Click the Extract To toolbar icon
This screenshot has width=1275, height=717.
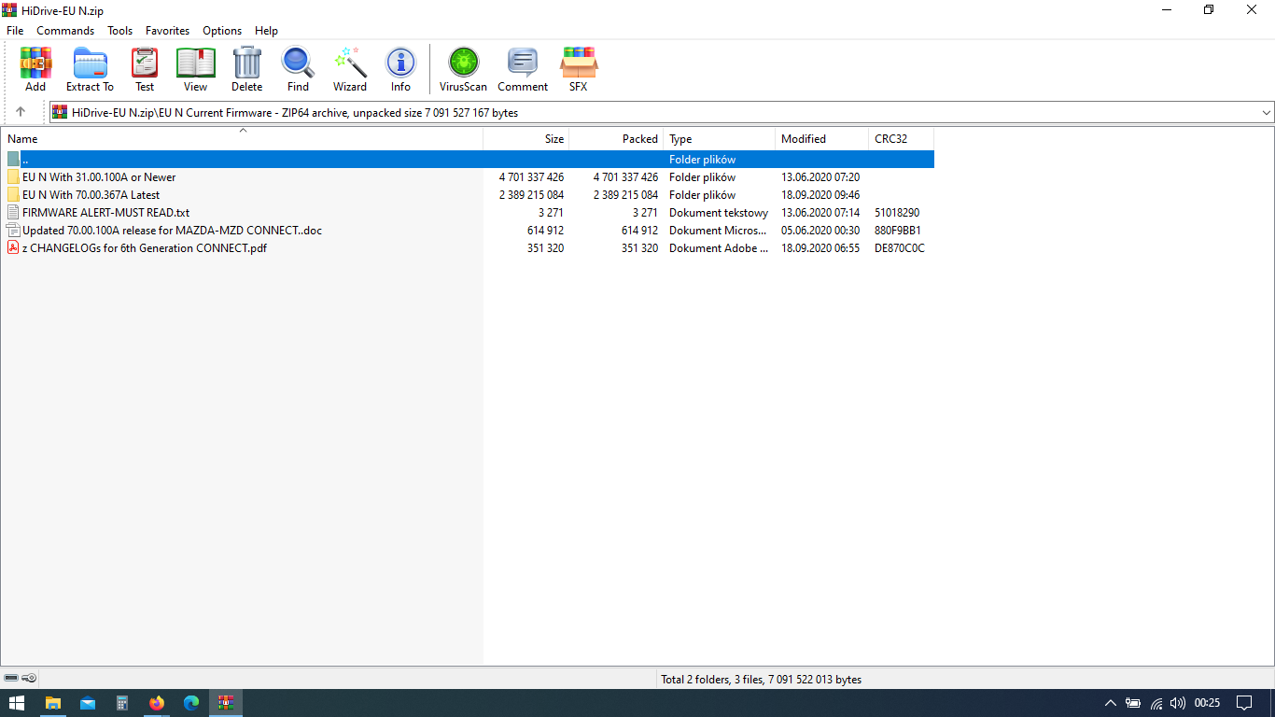click(90, 69)
